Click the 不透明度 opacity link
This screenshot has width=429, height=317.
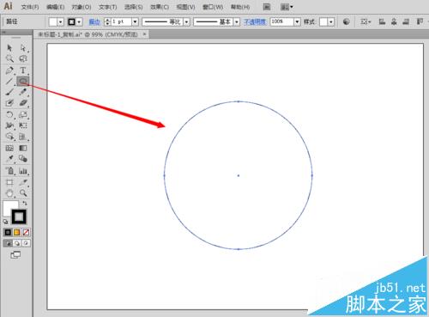pos(255,21)
